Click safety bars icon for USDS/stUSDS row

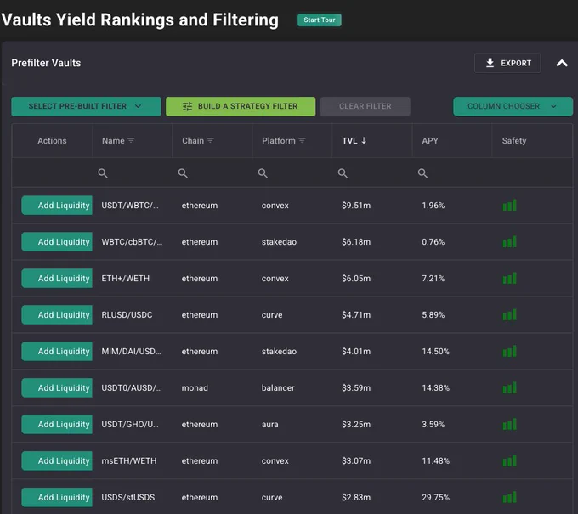(510, 497)
